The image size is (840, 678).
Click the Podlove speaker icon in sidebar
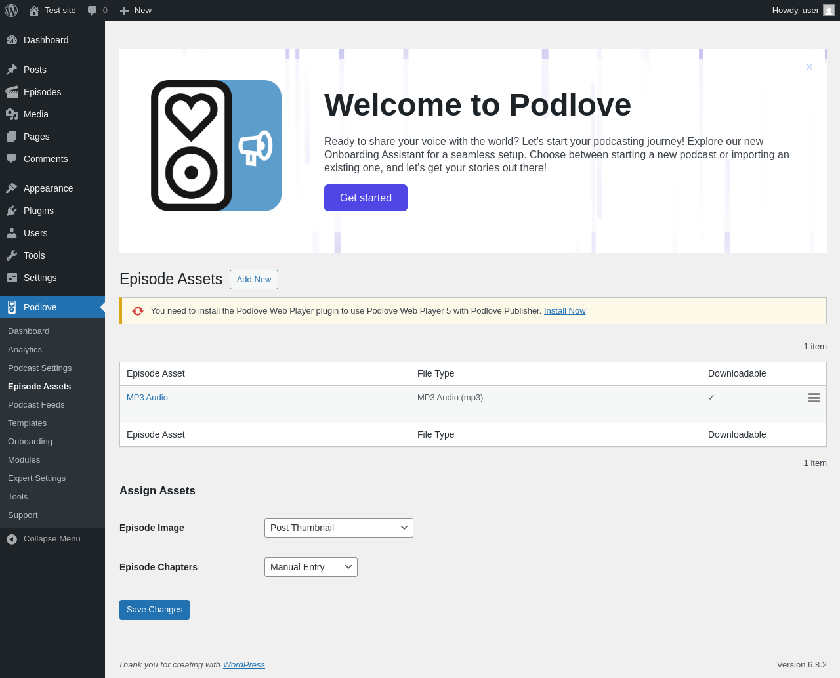[x=12, y=307]
